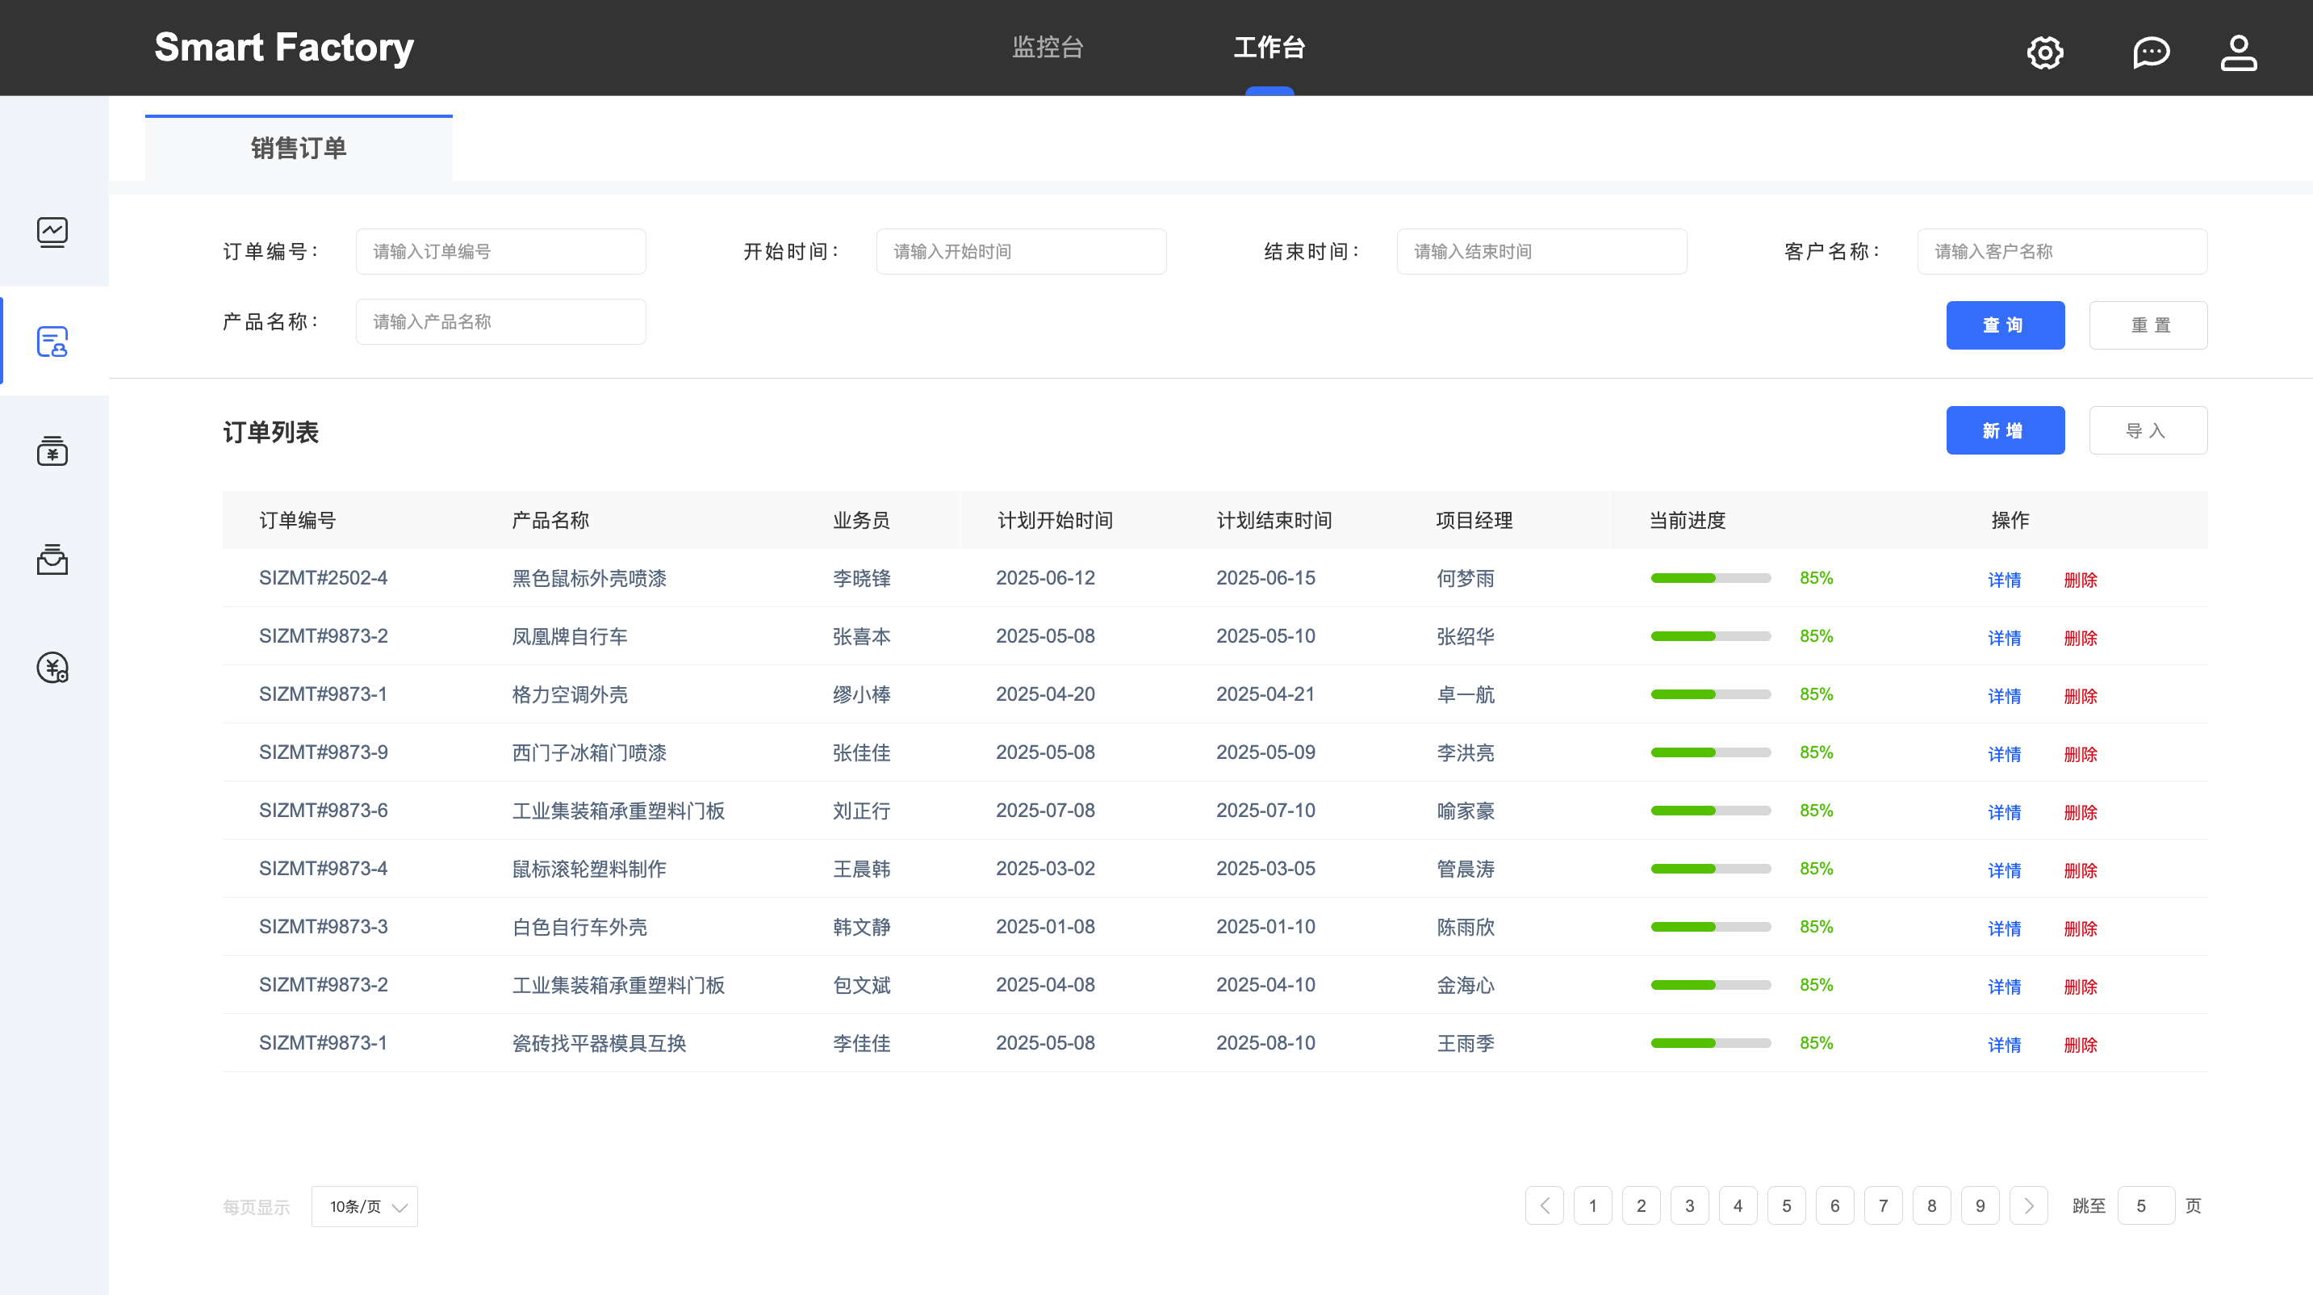Open the monitor chart sidebar icon

point(52,232)
